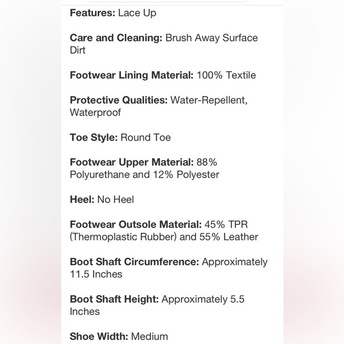The width and height of the screenshot is (344, 344).
Task: Select the 11.5 Inches measurement
Action: coord(96,274)
